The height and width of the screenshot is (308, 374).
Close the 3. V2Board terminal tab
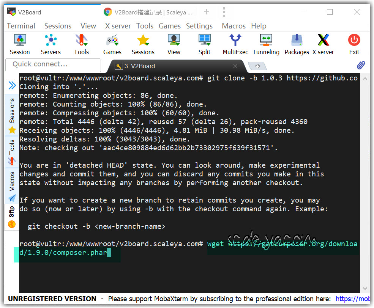tap(235, 66)
